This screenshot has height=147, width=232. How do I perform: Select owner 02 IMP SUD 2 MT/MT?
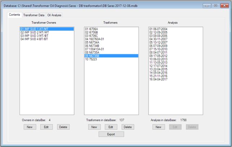click(x=34, y=32)
